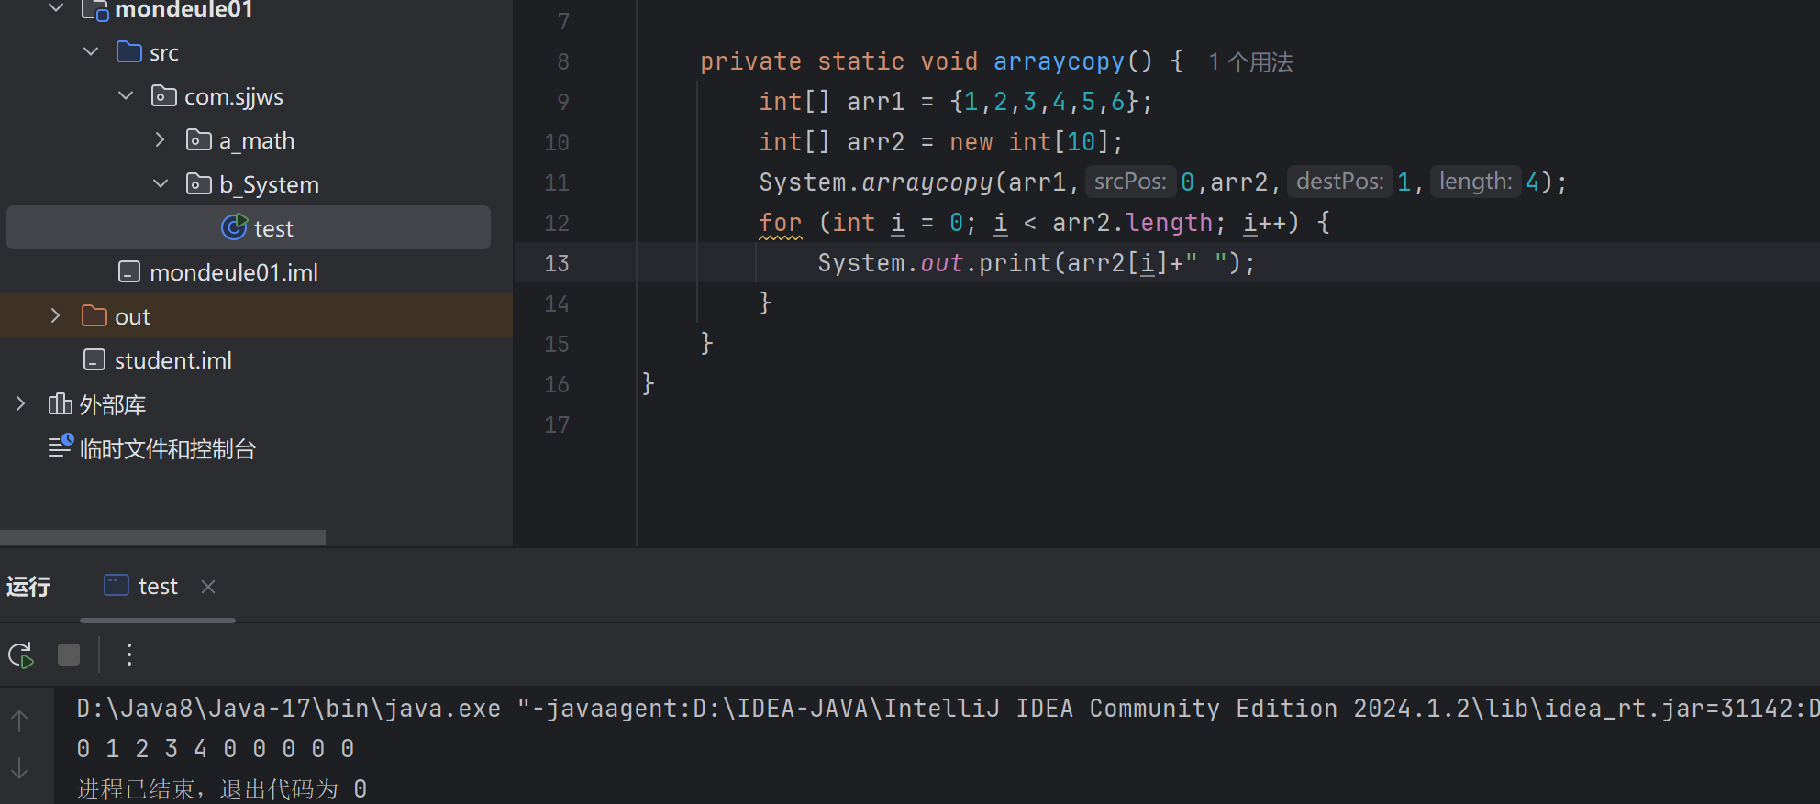Expand the out folder
Image resolution: width=1820 pixels, height=804 pixels.
point(56,316)
